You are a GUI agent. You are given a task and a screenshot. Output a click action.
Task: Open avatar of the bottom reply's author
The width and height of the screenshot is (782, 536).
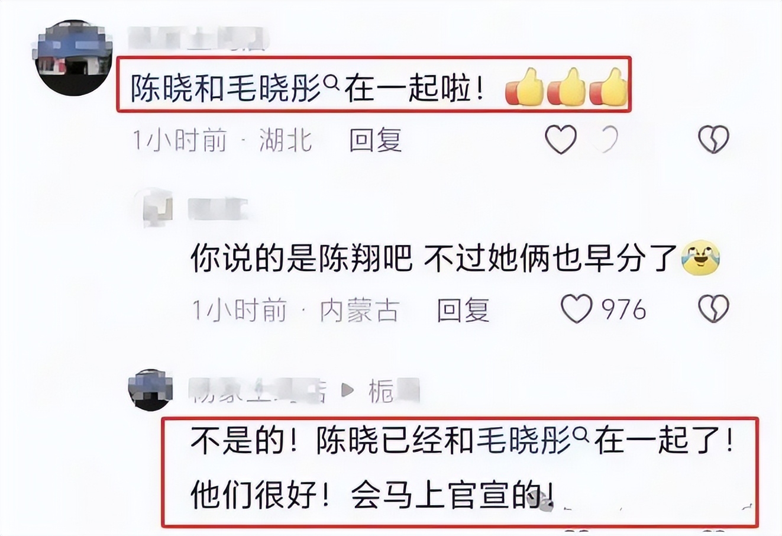click(150, 390)
